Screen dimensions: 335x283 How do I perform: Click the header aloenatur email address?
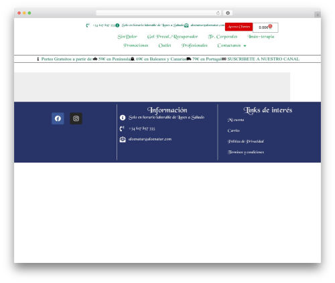(x=208, y=25)
